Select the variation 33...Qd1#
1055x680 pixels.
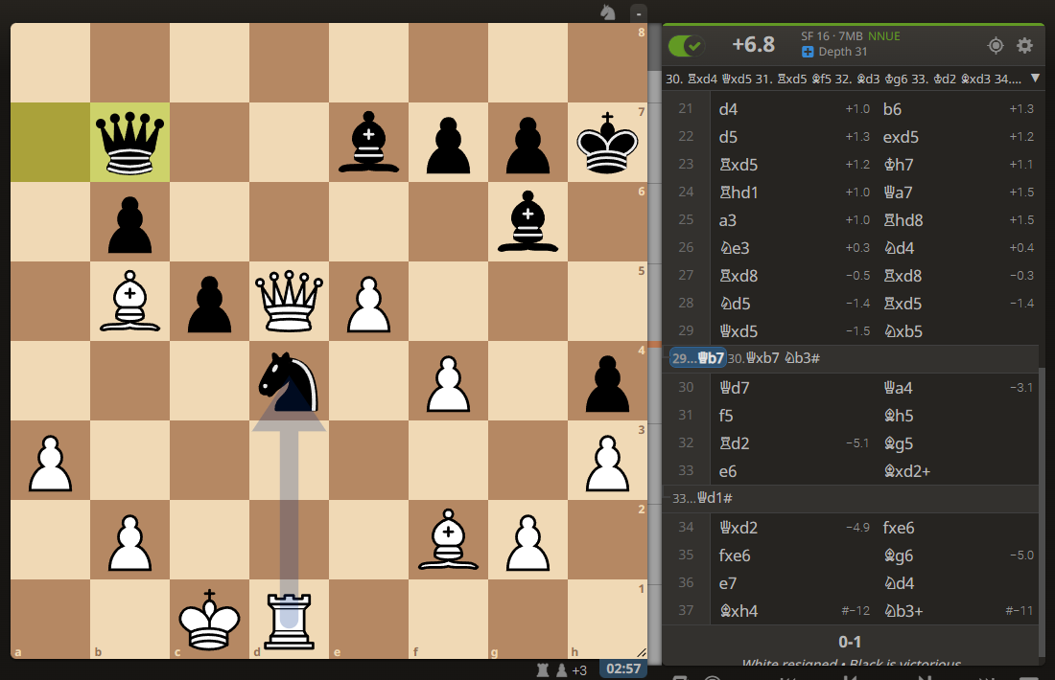coord(702,498)
